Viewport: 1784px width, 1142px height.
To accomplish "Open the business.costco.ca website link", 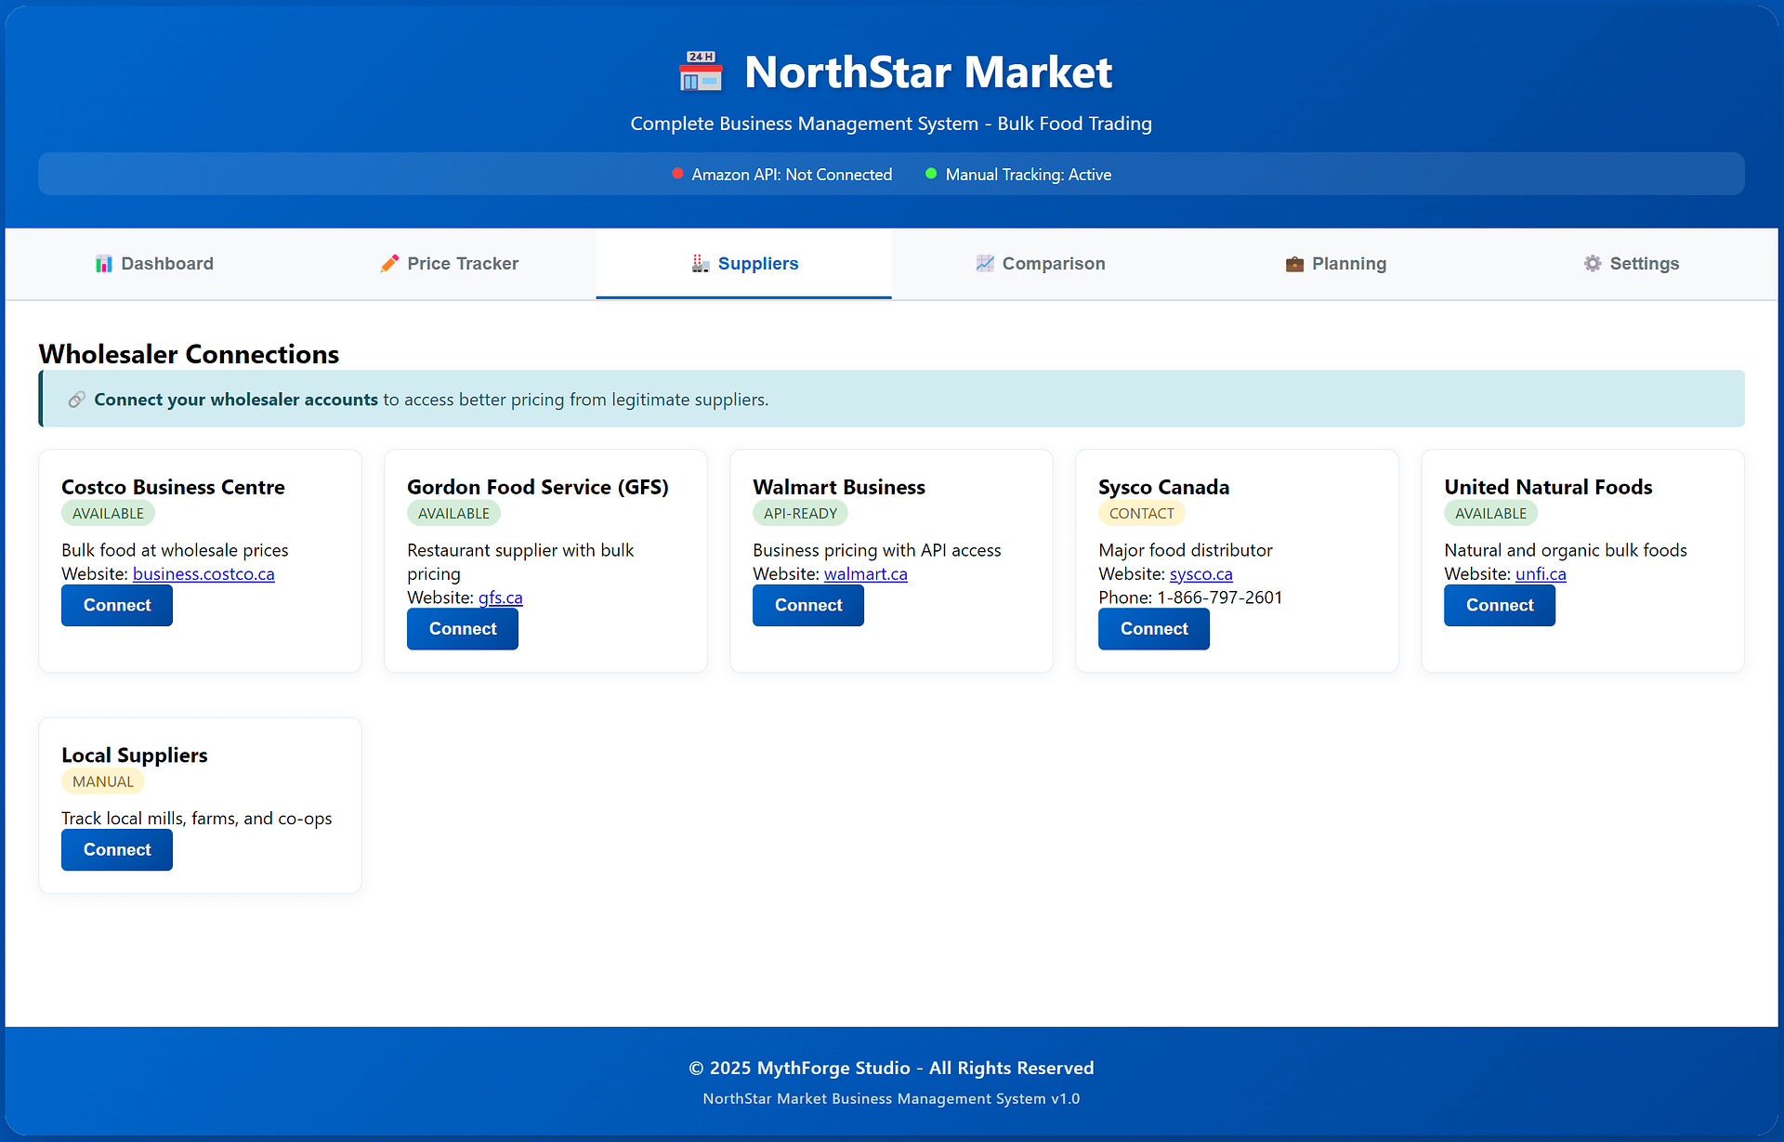I will (203, 574).
